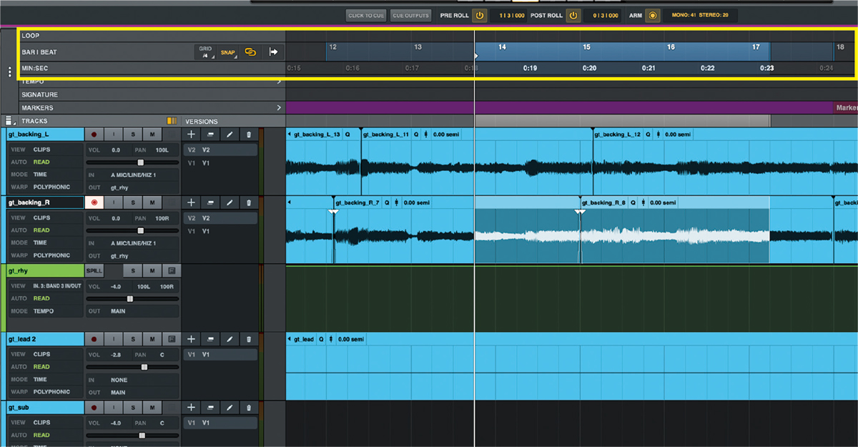The height and width of the screenshot is (447, 858).
Task: Click the trash icon on gt_backing_R
Action: point(249,203)
